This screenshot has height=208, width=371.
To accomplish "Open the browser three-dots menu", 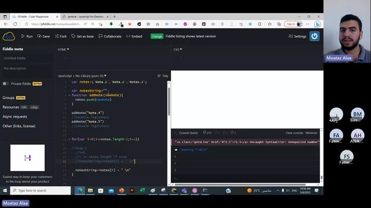I will 308,24.
